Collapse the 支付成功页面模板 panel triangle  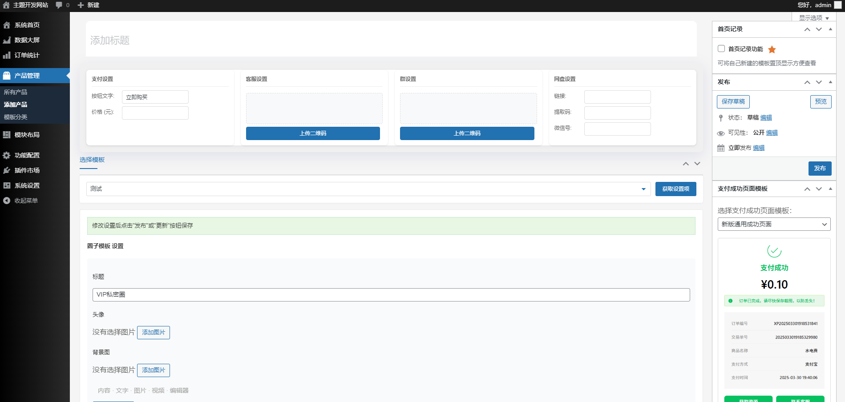pos(830,189)
